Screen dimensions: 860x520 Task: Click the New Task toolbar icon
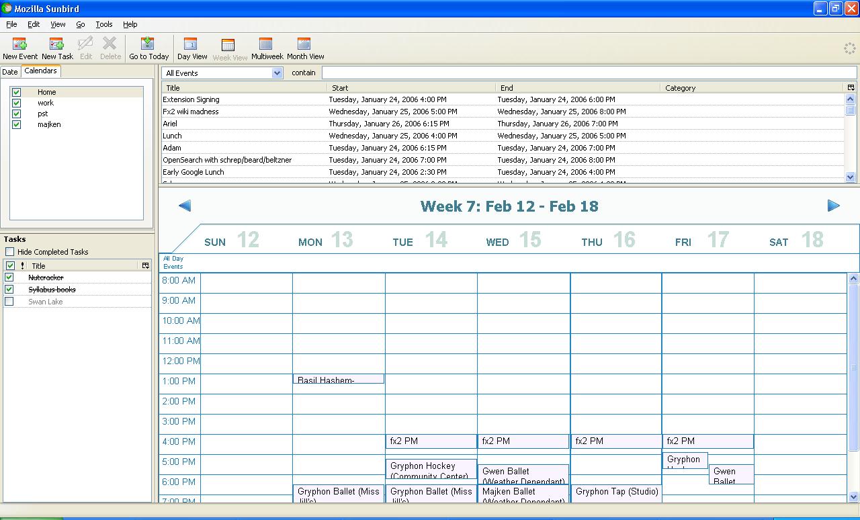tap(57, 48)
